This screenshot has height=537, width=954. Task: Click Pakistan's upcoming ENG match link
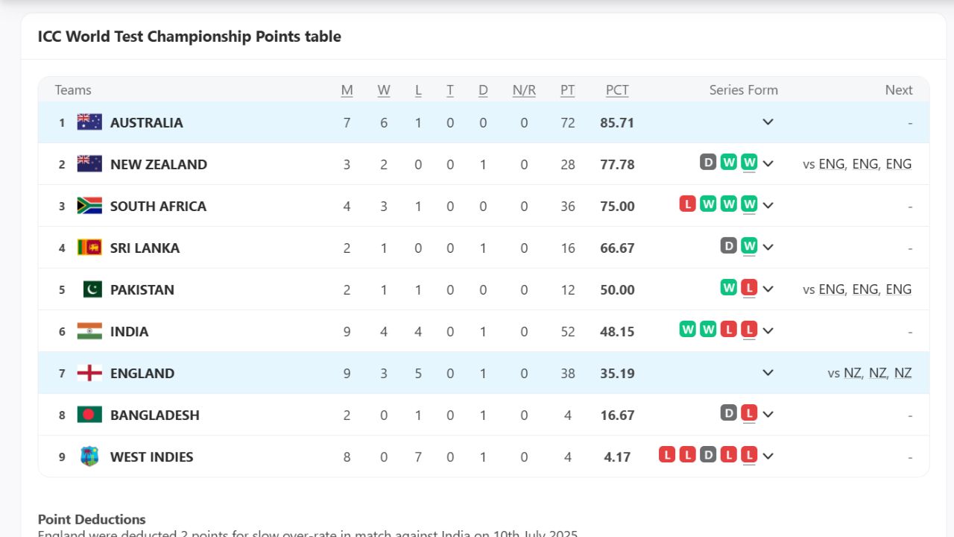point(831,289)
